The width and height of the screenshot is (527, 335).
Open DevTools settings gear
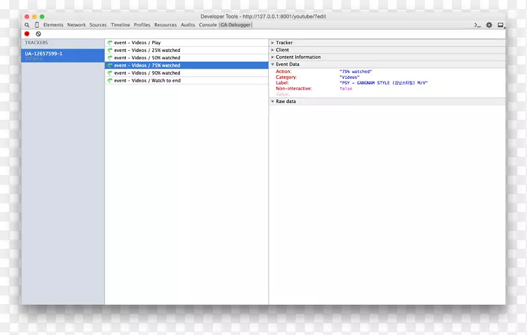(489, 25)
